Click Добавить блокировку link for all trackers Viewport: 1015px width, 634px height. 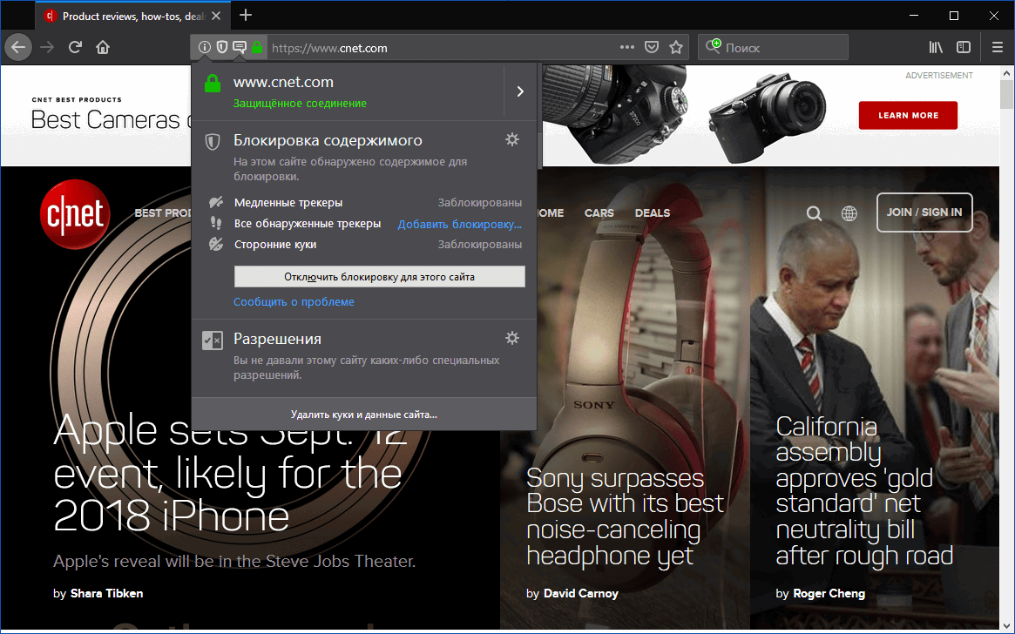(459, 224)
